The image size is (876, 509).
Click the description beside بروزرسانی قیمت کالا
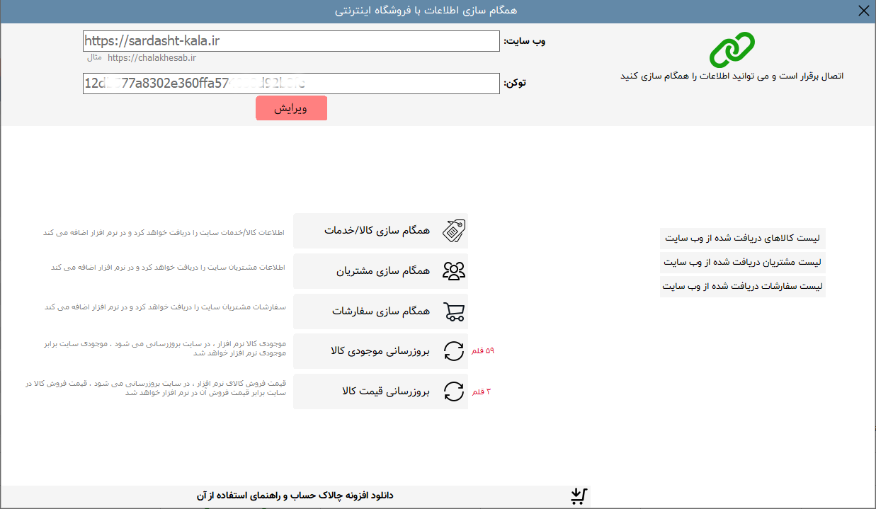pyautogui.click(x=155, y=388)
